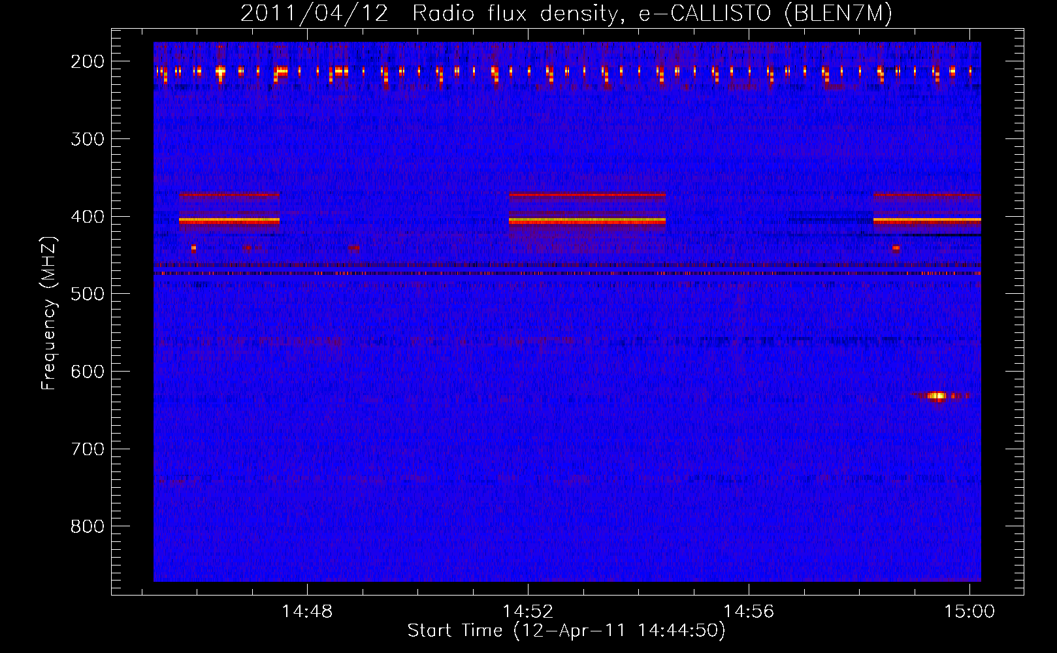Click the first 405 MHz emission band near 14:46
This screenshot has height=653, width=1057.
(229, 221)
